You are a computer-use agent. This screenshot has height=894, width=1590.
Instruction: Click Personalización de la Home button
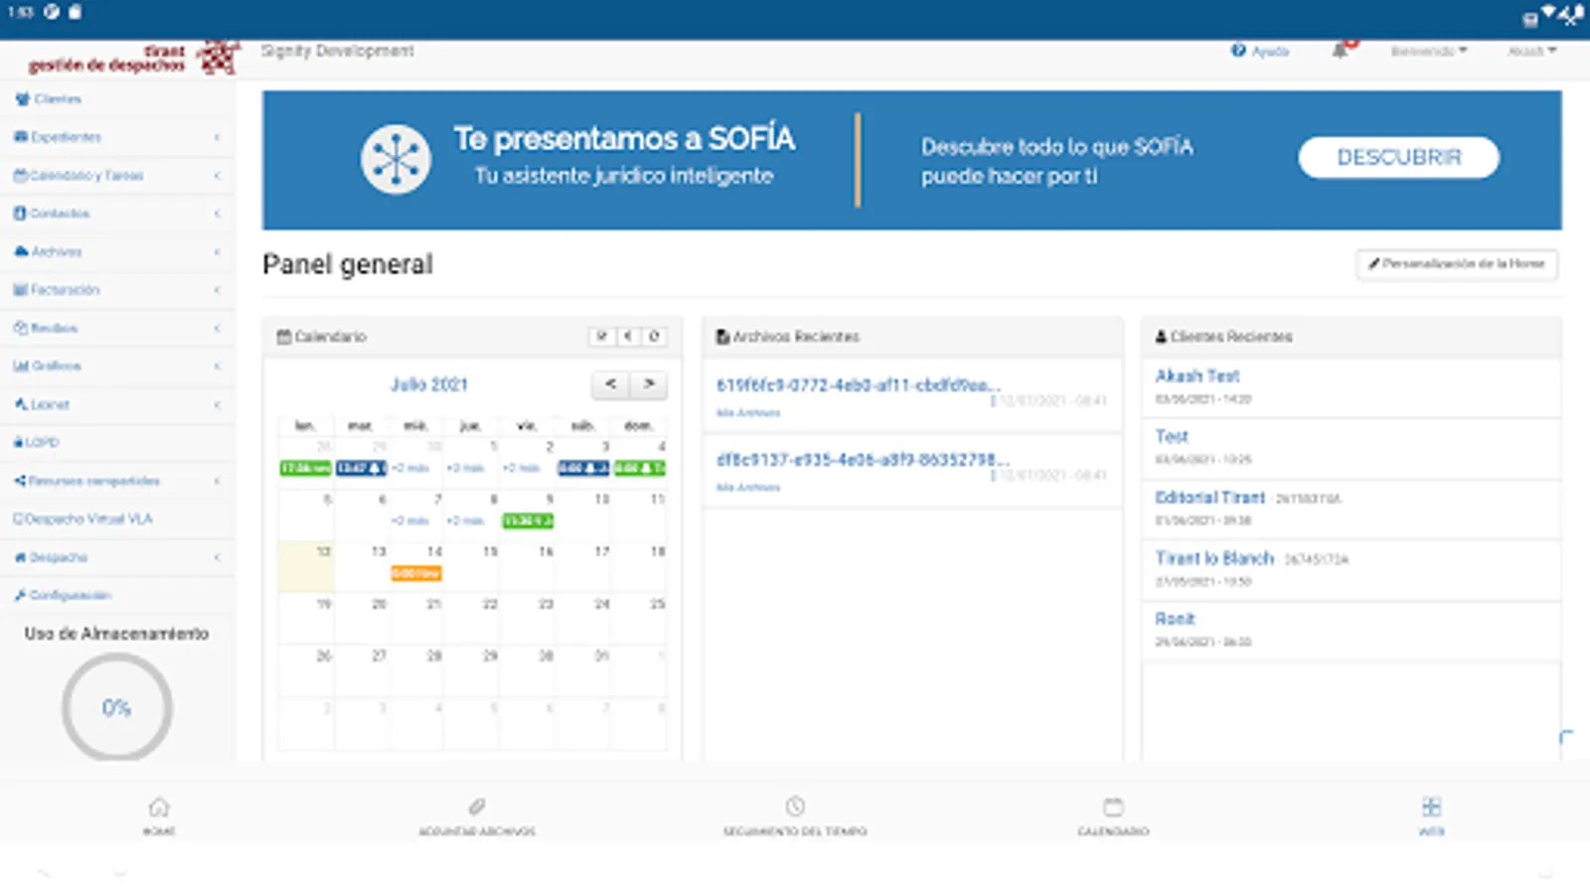(1457, 264)
